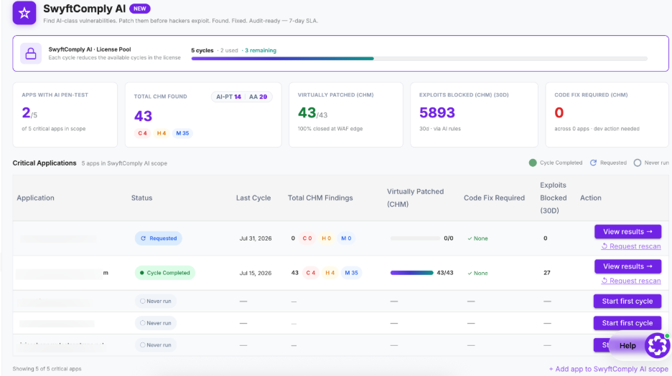Click View results for the Jul 31 row
This screenshot has height=376, width=672.
[x=627, y=231]
